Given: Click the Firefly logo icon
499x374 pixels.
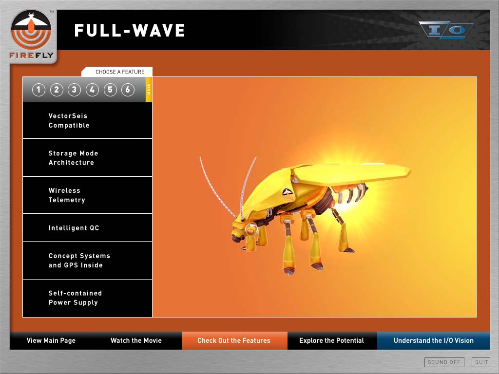Looking at the screenshot, I should point(31,33).
